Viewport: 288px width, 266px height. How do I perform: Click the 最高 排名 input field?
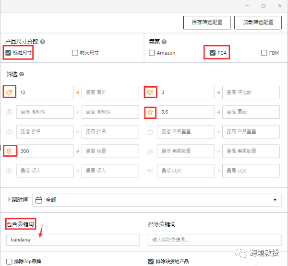pos(110,132)
